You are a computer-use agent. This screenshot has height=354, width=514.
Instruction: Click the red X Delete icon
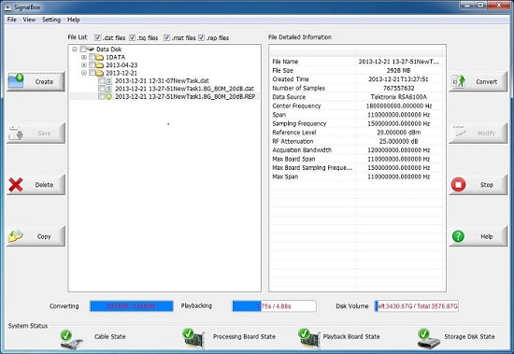(x=15, y=185)
